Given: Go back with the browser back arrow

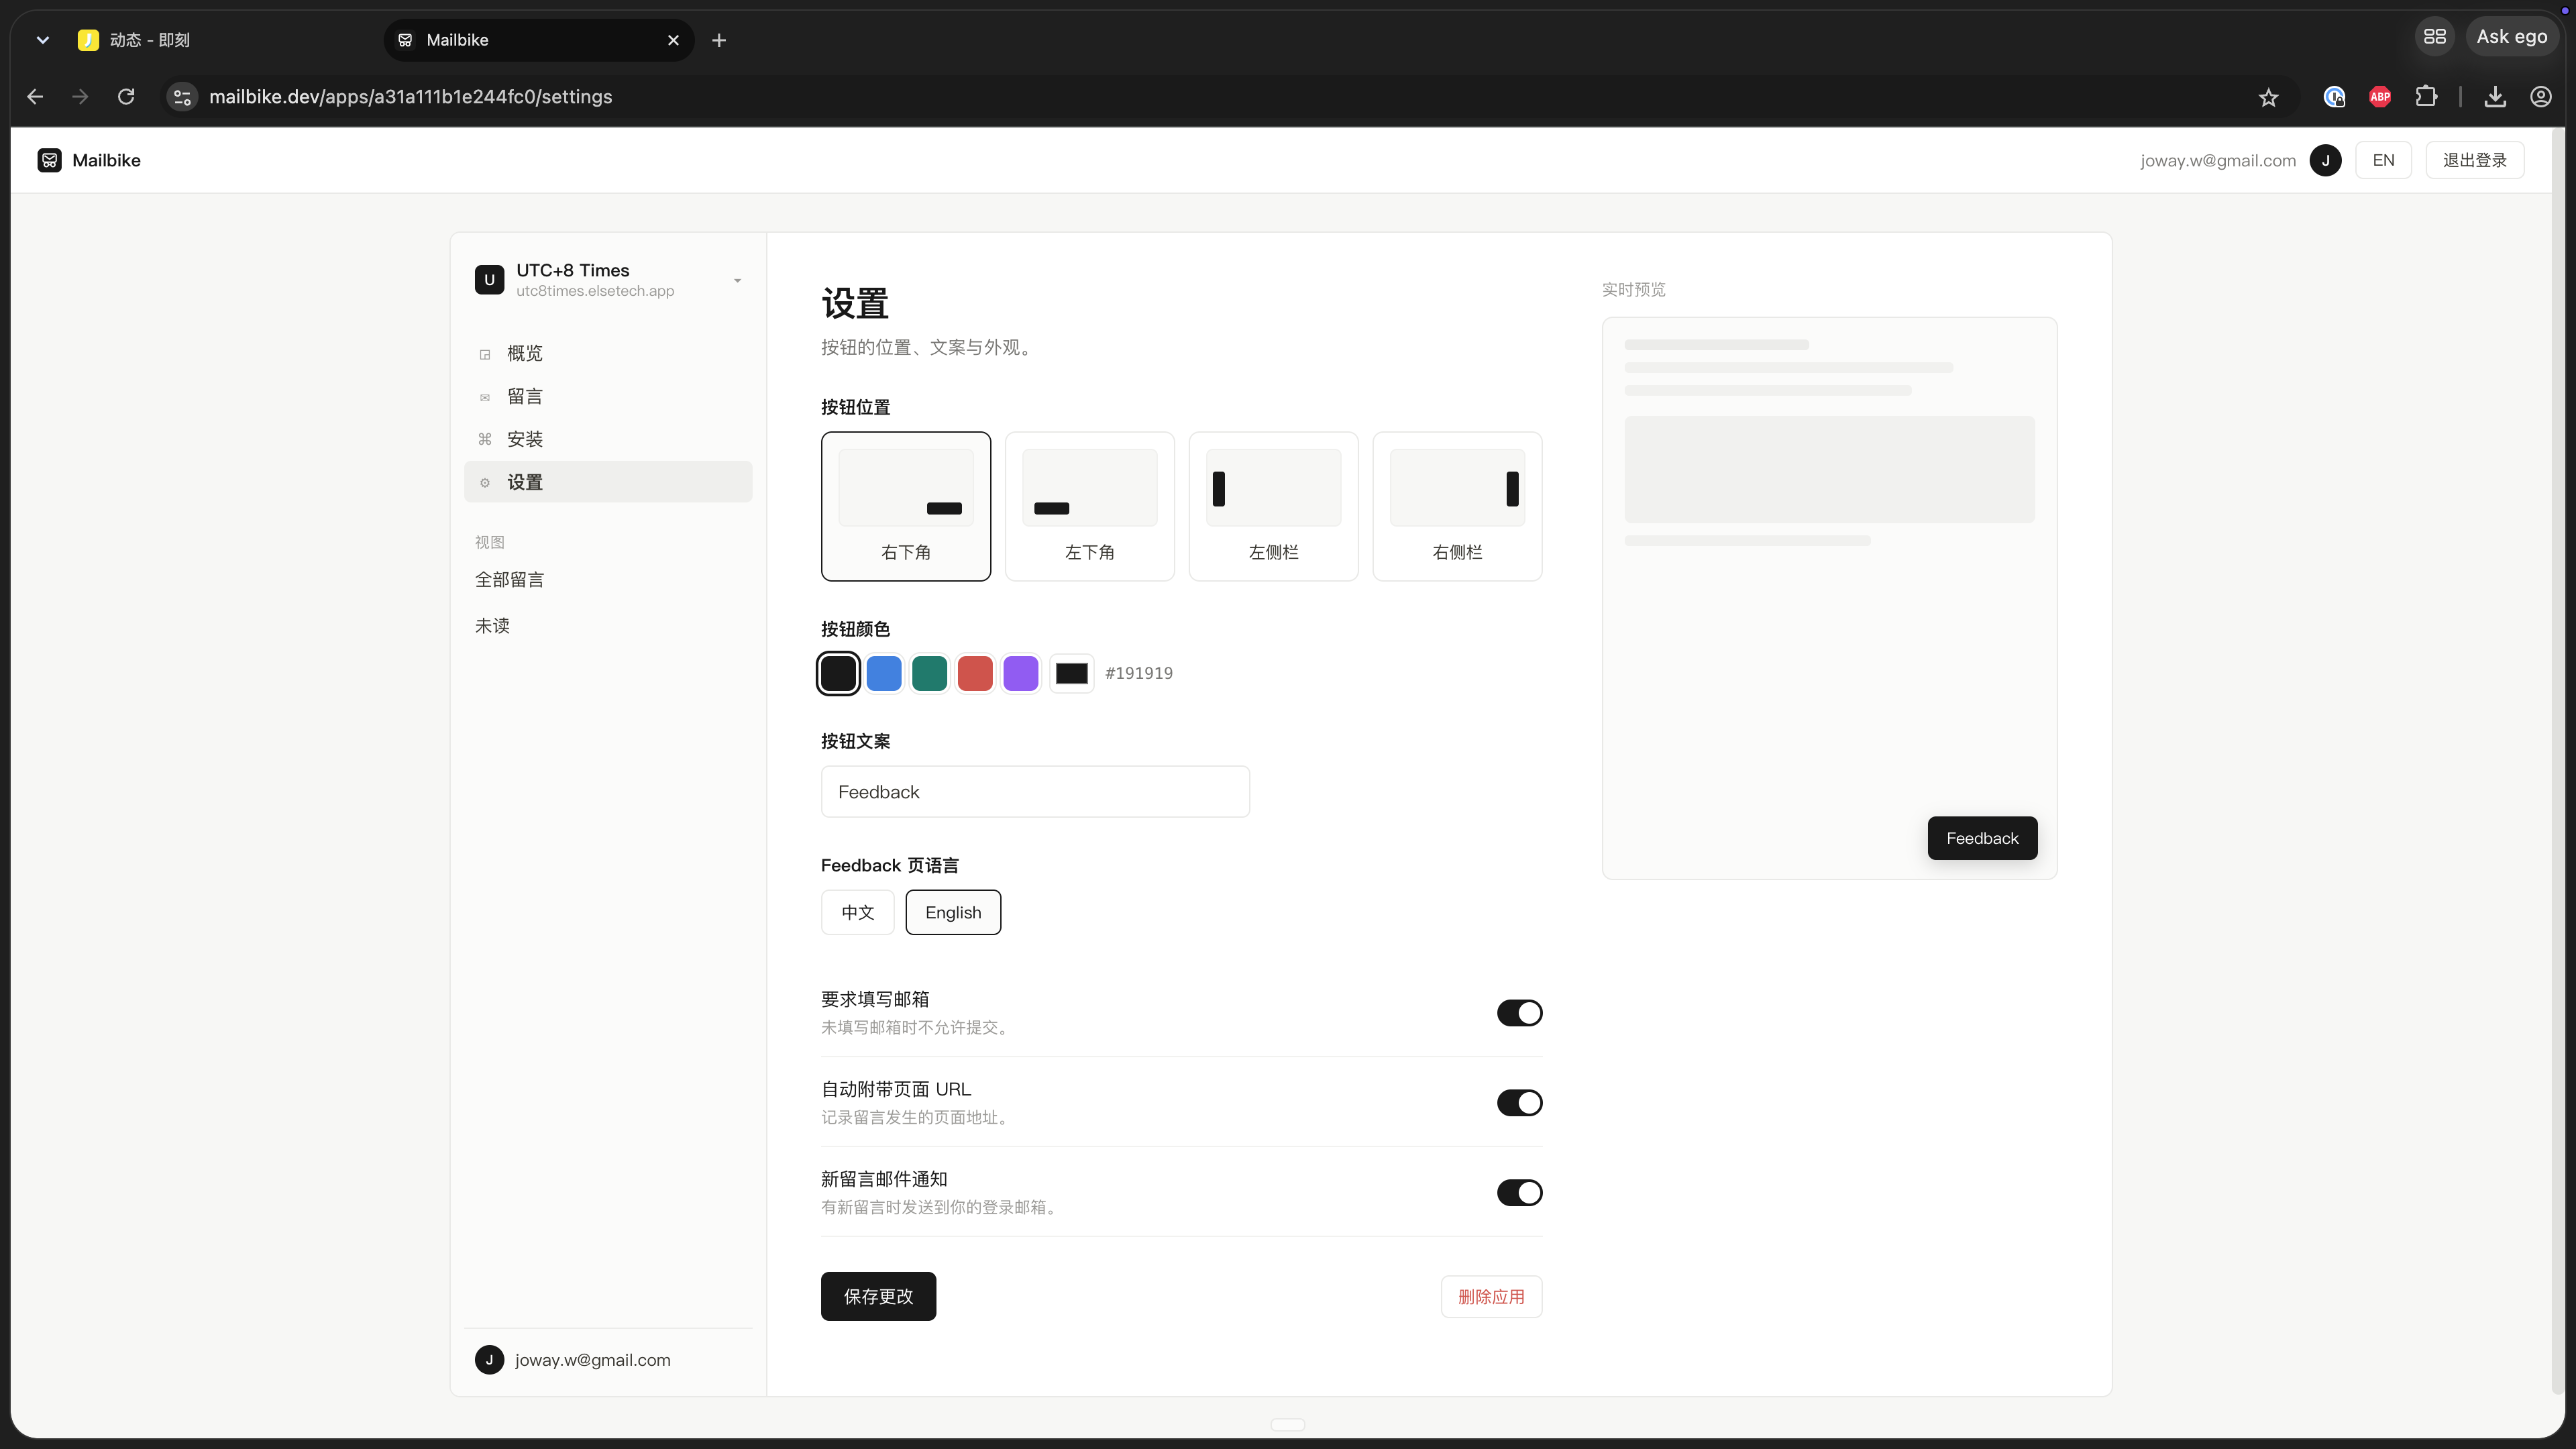Looking at the screenshot, I should coord(35,97).
